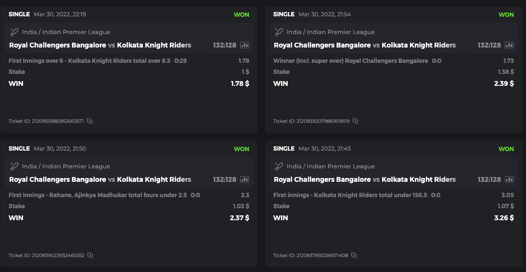
Task: Click WON status on 22:19 ticket
Action: point(241,14)
